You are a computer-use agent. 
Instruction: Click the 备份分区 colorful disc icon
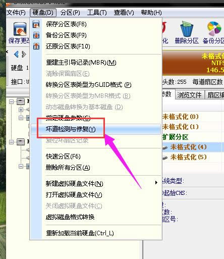click(214, 29)
